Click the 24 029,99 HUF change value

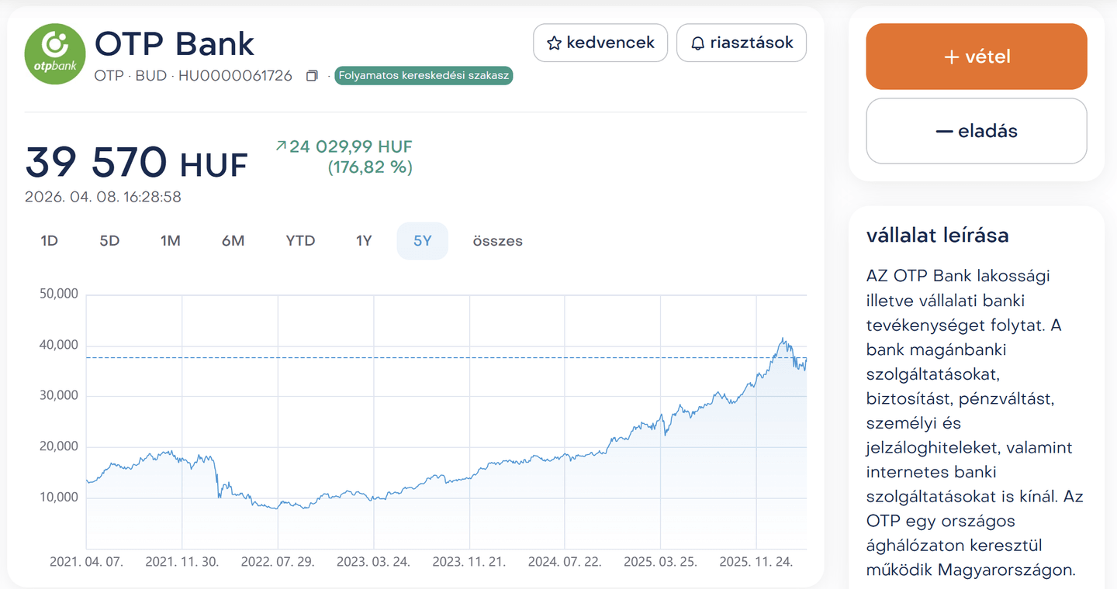351,146
